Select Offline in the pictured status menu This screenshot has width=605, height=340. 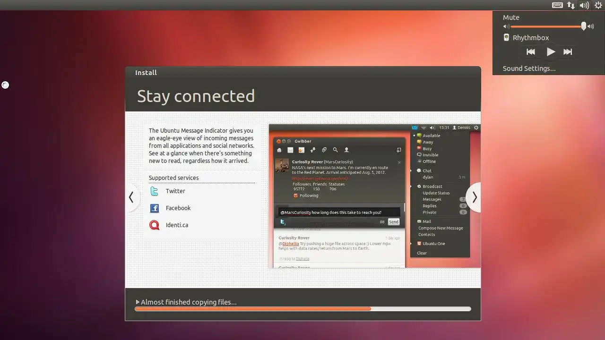click(429, 161)
